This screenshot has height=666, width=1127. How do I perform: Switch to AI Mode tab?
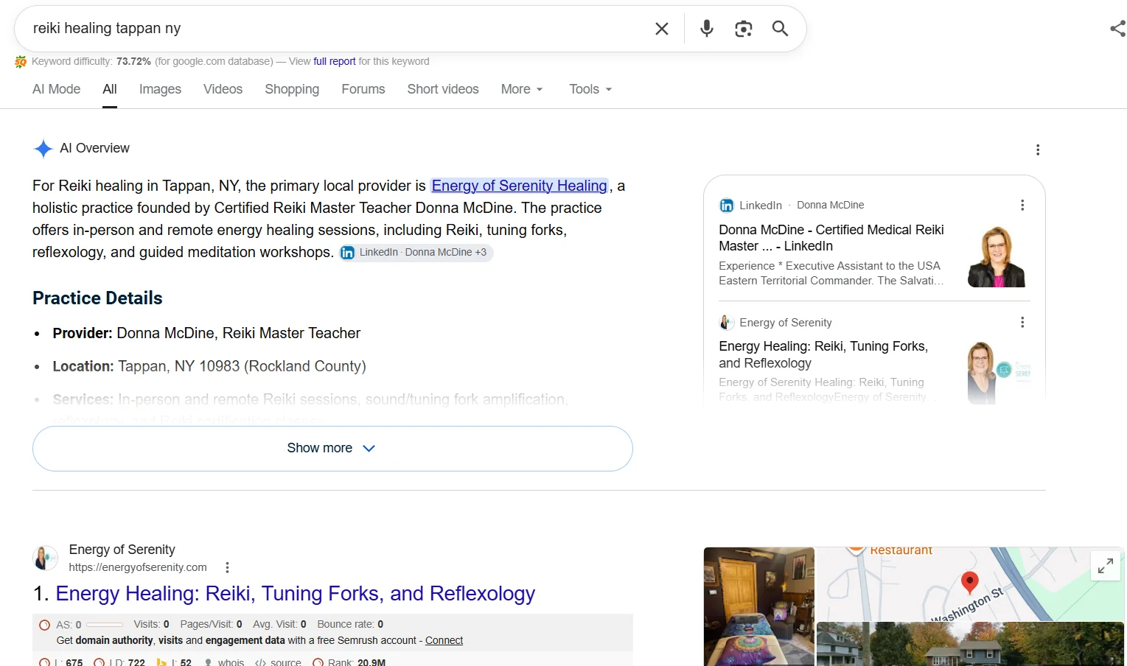pos(57,89)
